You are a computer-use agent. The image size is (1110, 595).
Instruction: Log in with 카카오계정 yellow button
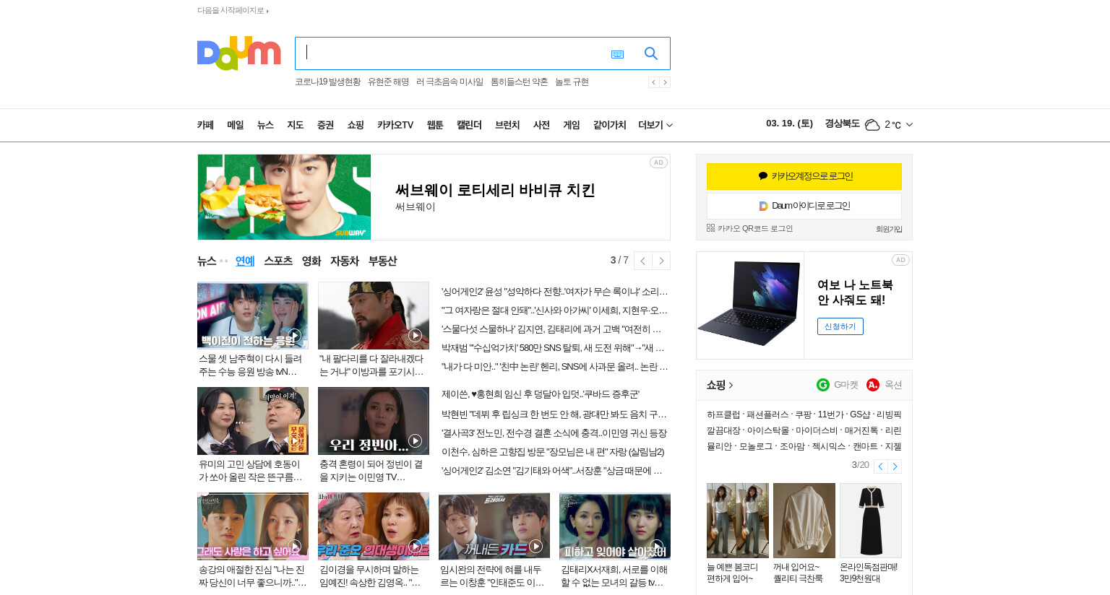(x=804, y=176)
